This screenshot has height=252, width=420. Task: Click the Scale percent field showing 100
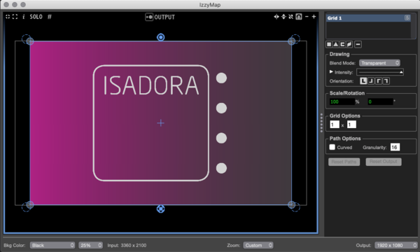click(x=342, y=101)
